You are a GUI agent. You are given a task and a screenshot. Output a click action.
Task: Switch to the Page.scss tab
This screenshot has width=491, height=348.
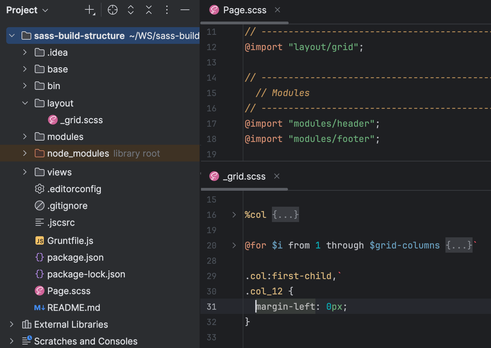(x=243, y=10)
